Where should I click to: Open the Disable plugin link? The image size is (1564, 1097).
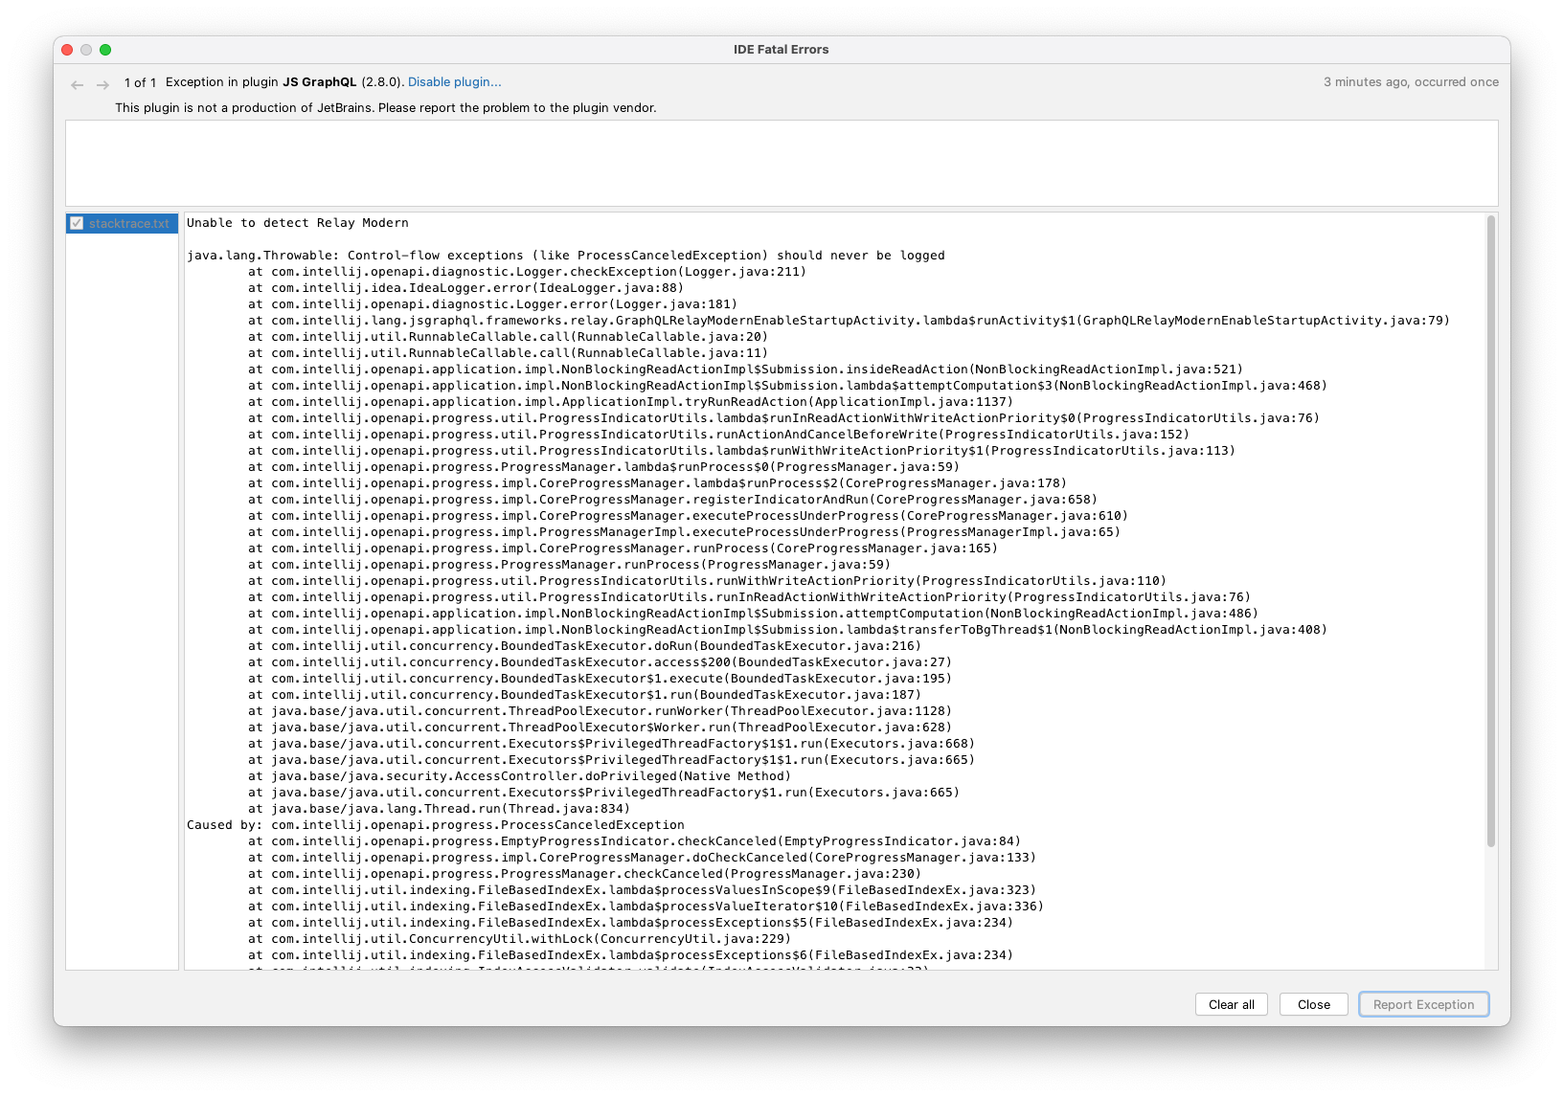454,81
